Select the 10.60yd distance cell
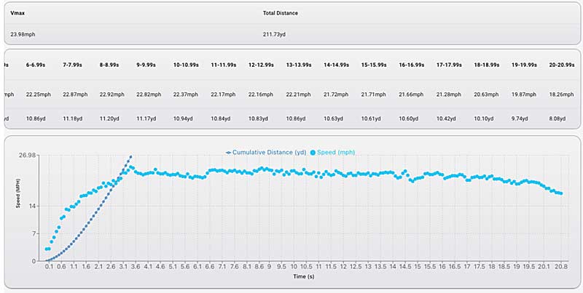This screenshot has width=583, height=293. 408,119
